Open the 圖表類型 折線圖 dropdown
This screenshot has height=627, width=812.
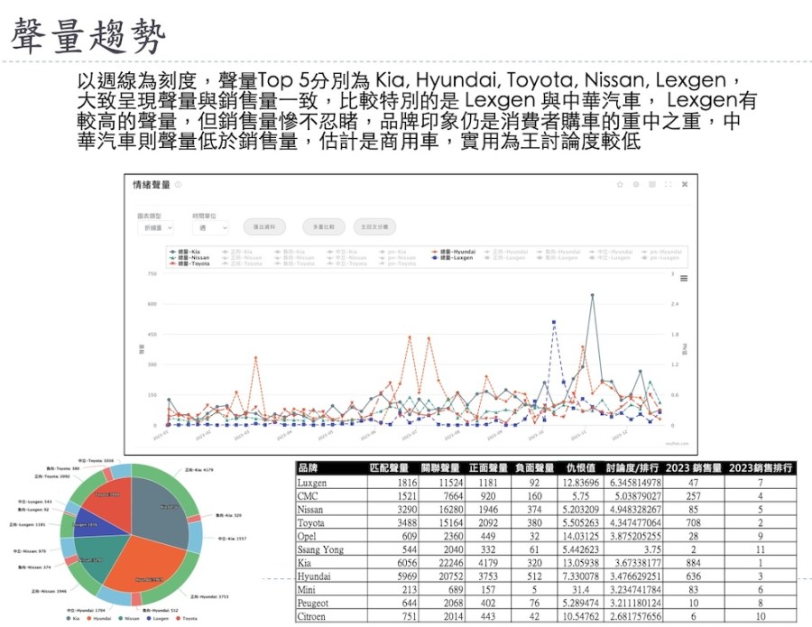click(x=155, y=228)
